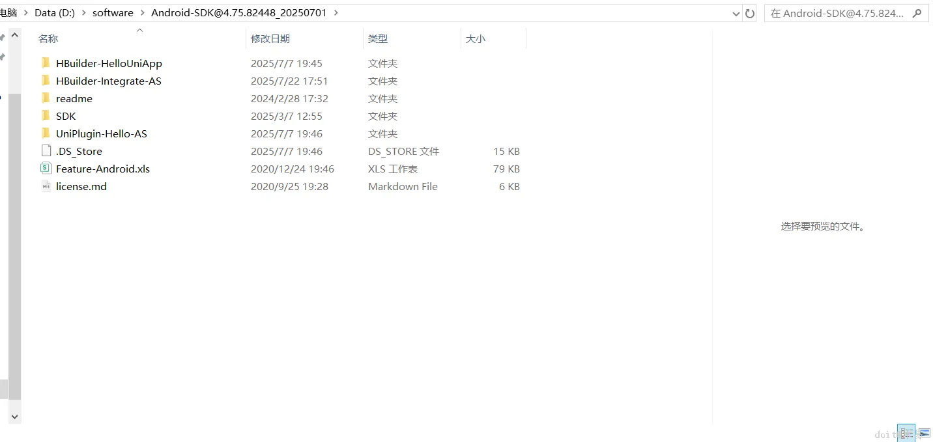This screenshot has width=933, height=442.
Task: Expand chevron after Android-SDK breadcrumb
Action: pos(336,13)
